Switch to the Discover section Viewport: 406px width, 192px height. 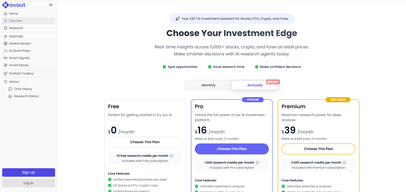[16, 21]
